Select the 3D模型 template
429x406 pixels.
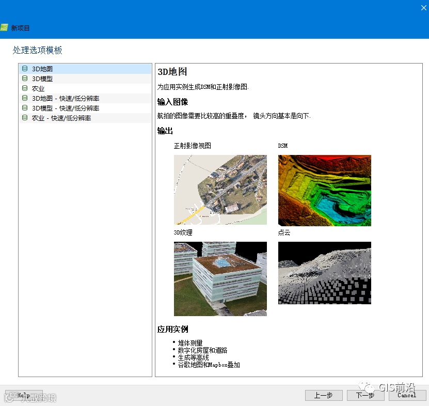point(85,79)
